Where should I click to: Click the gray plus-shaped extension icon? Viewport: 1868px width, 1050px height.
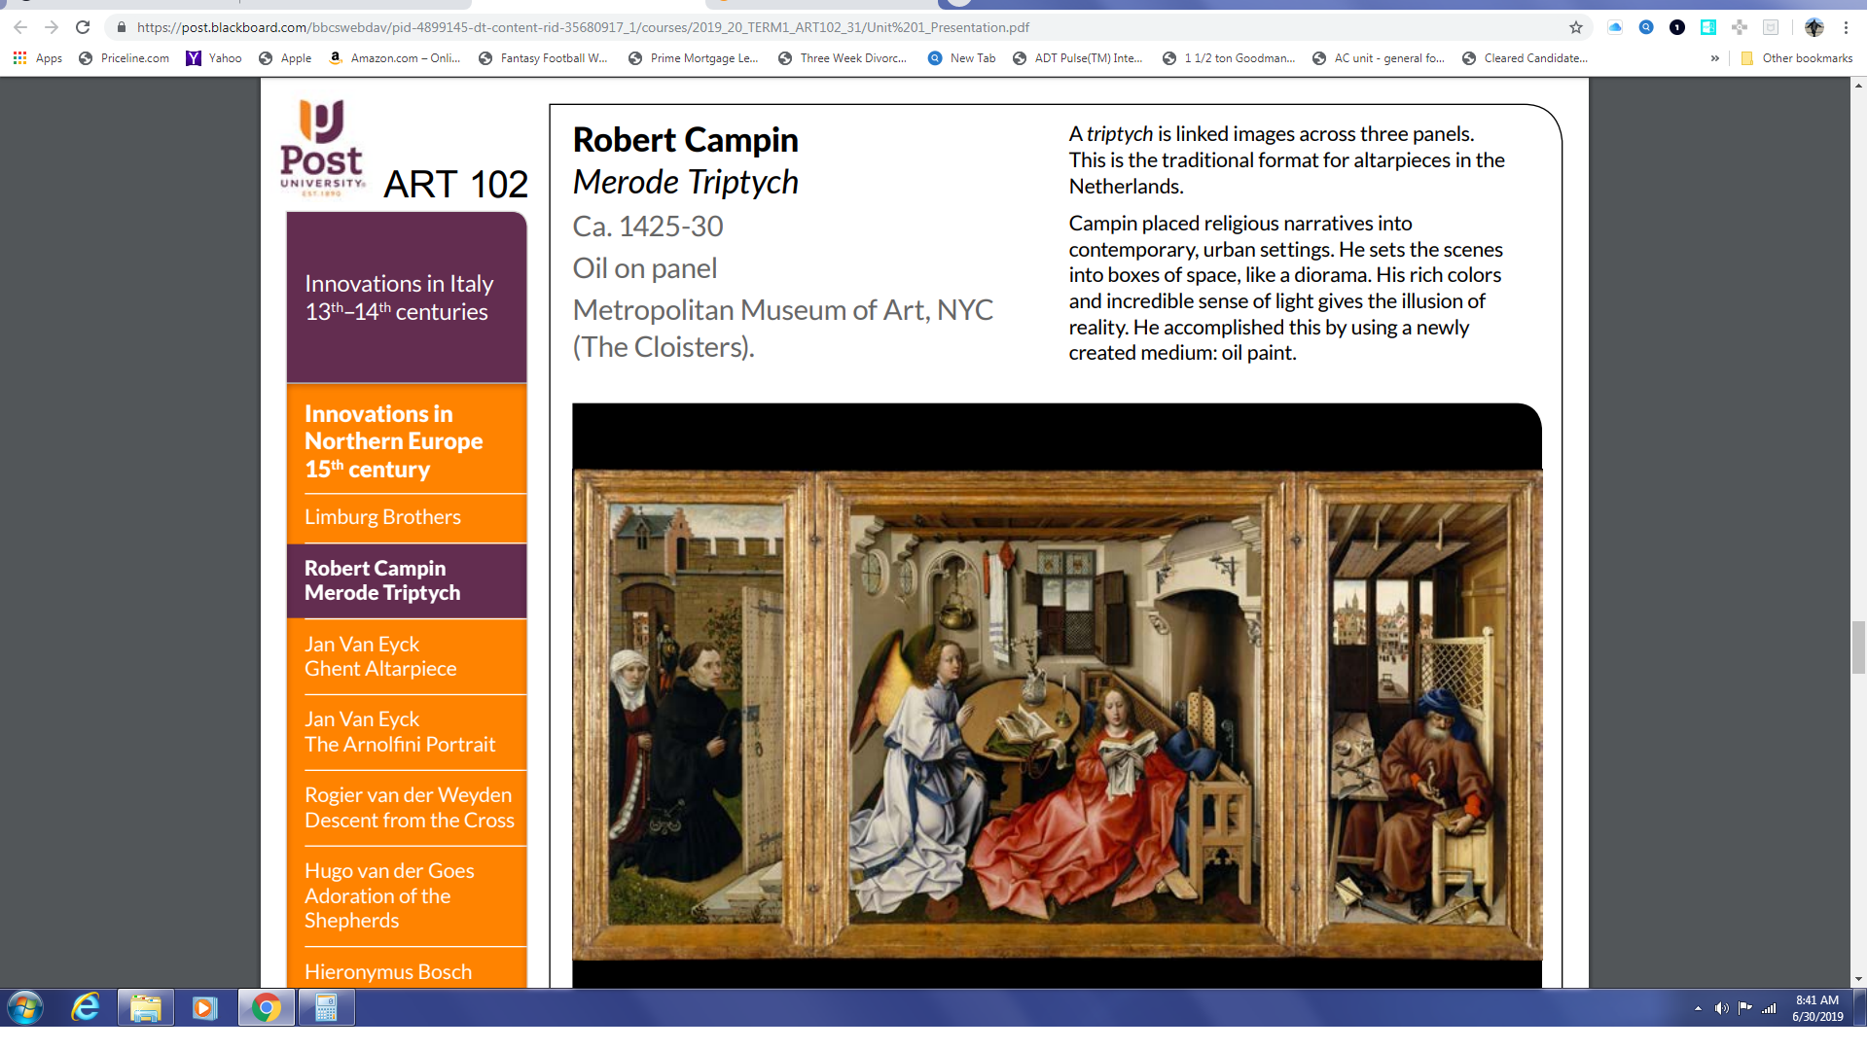(x=1740, y=27)
